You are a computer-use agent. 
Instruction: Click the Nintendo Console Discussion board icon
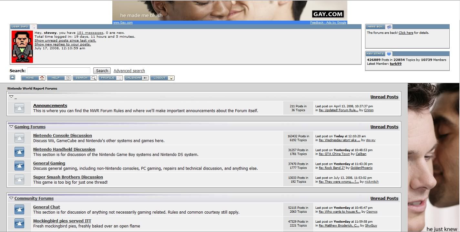(x=19, y=138)
